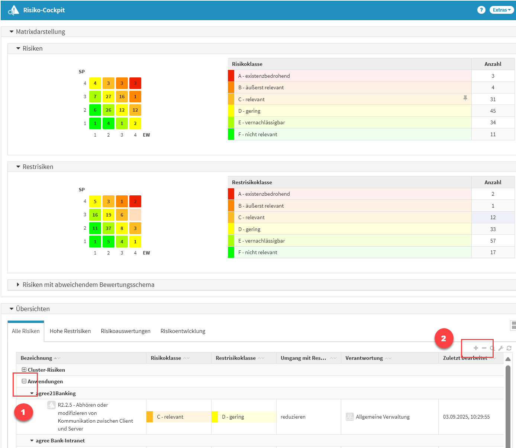
Task: Open the Risikoentwicklung tab
Action: click(x=183, y=331)
